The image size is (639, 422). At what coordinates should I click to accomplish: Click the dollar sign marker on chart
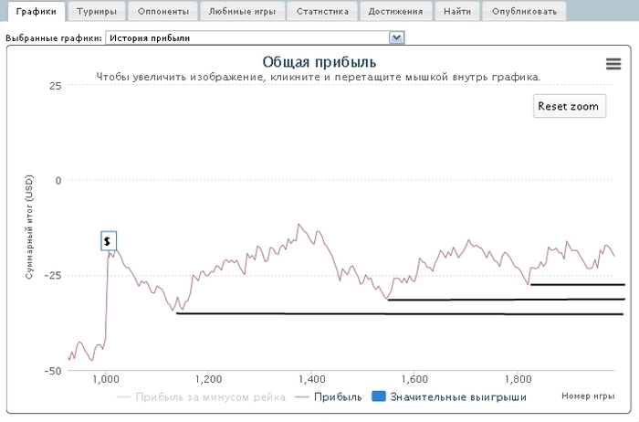[109, 241]
